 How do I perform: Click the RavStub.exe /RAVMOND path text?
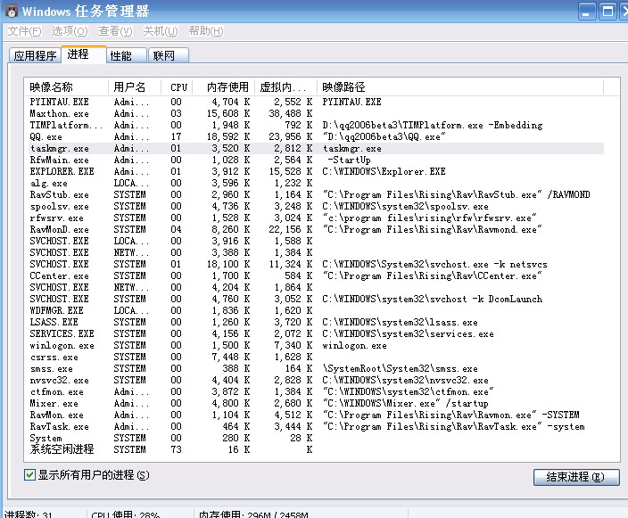(x=456, y=194)
